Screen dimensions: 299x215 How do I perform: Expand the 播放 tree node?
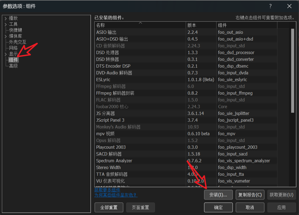[x=6, y=18]
